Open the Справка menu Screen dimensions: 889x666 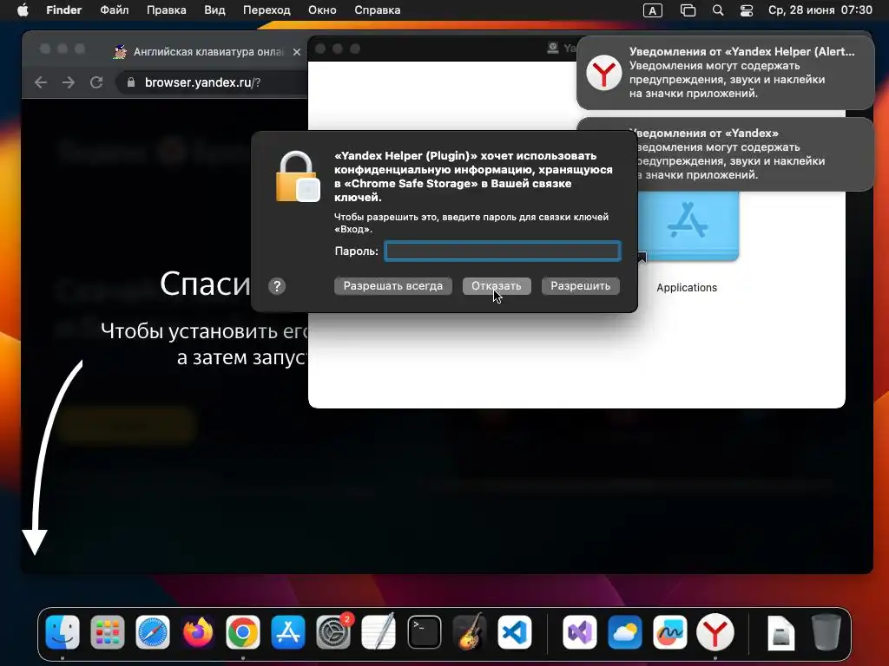377,10
